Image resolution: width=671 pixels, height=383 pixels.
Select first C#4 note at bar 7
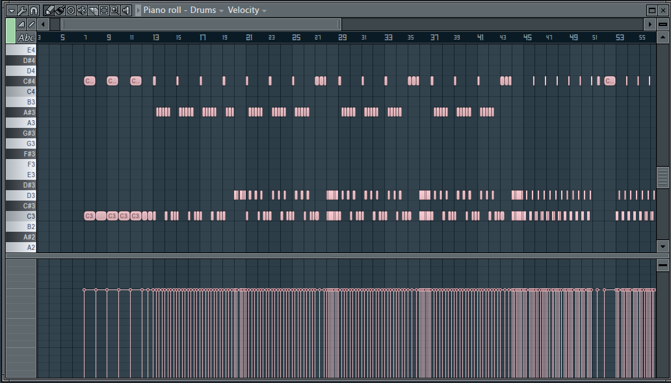[x=90, y=81]
